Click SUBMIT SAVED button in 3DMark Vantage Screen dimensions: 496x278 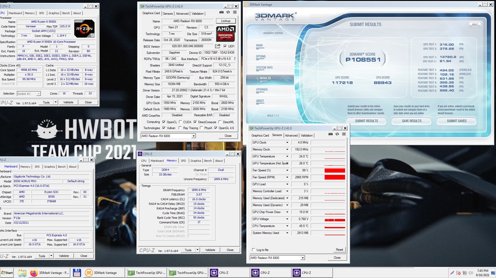[456, 121]
